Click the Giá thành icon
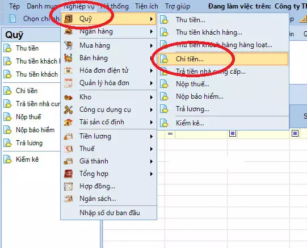Viewport: 307px width, 248px height. point(68,161)
